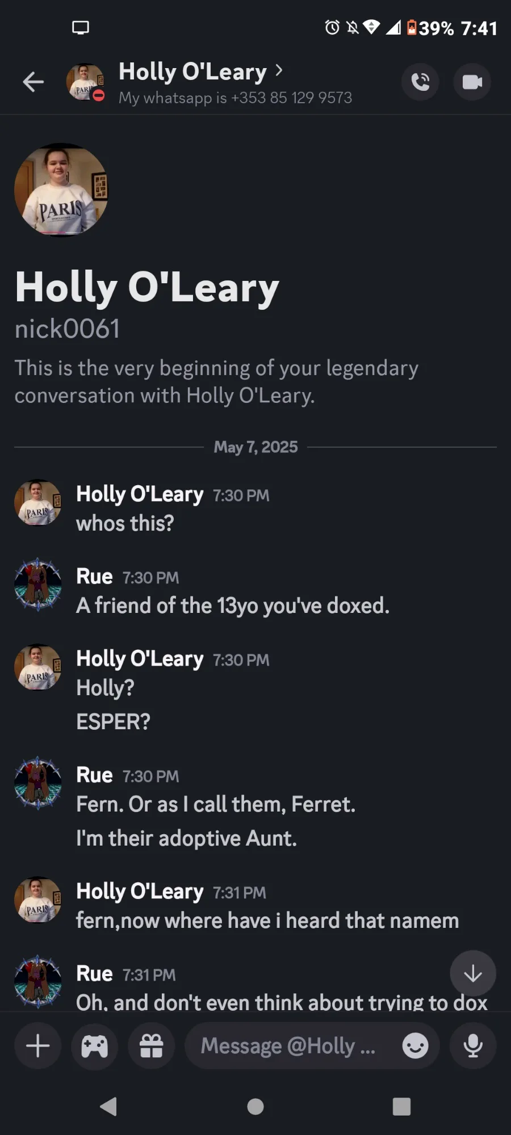Open the emoji picker smiley icon

(415, 1046)
